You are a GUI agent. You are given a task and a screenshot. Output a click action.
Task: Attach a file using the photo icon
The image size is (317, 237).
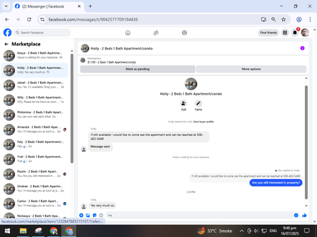(88, 215)
